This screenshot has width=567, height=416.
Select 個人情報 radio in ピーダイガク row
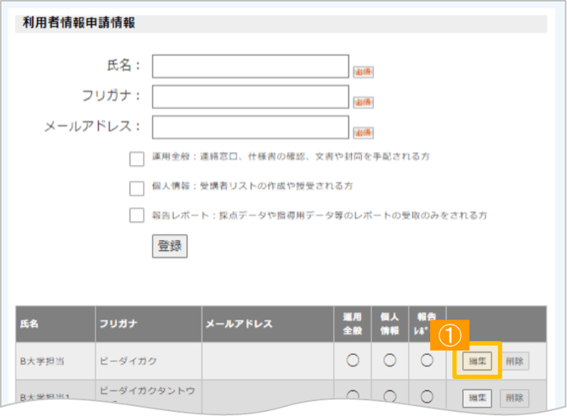(x=390, y=360)
